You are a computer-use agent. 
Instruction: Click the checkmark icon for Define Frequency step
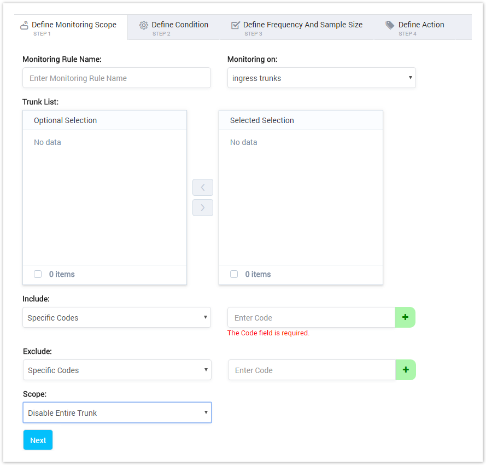point(236,25)
